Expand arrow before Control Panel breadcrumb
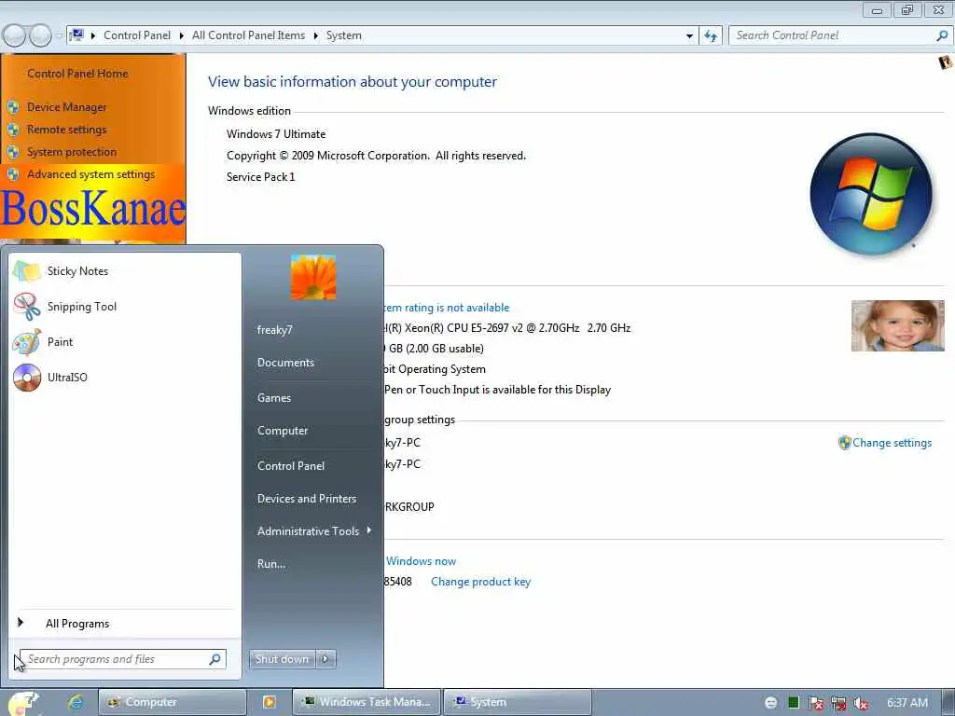The width and height of the screenshot is (955, 716). tap(93, 36)
